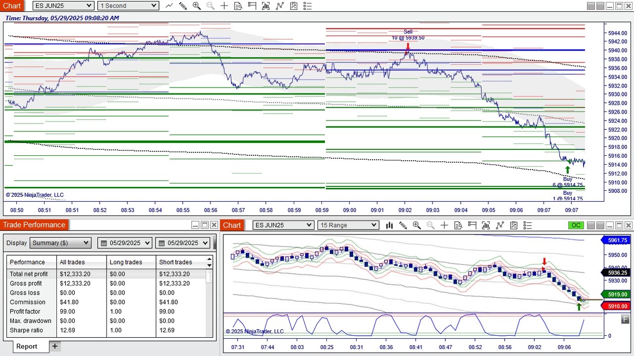Click the Long trades column header
This screenshot has height=356, width=634.
point(131,262)
